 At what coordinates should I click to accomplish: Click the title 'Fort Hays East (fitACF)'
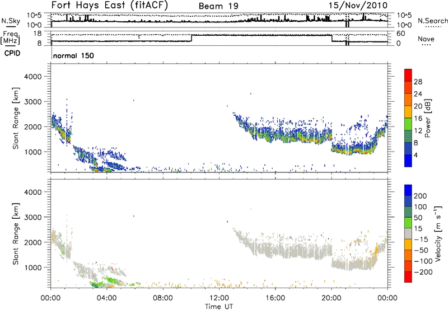point(110,6)
